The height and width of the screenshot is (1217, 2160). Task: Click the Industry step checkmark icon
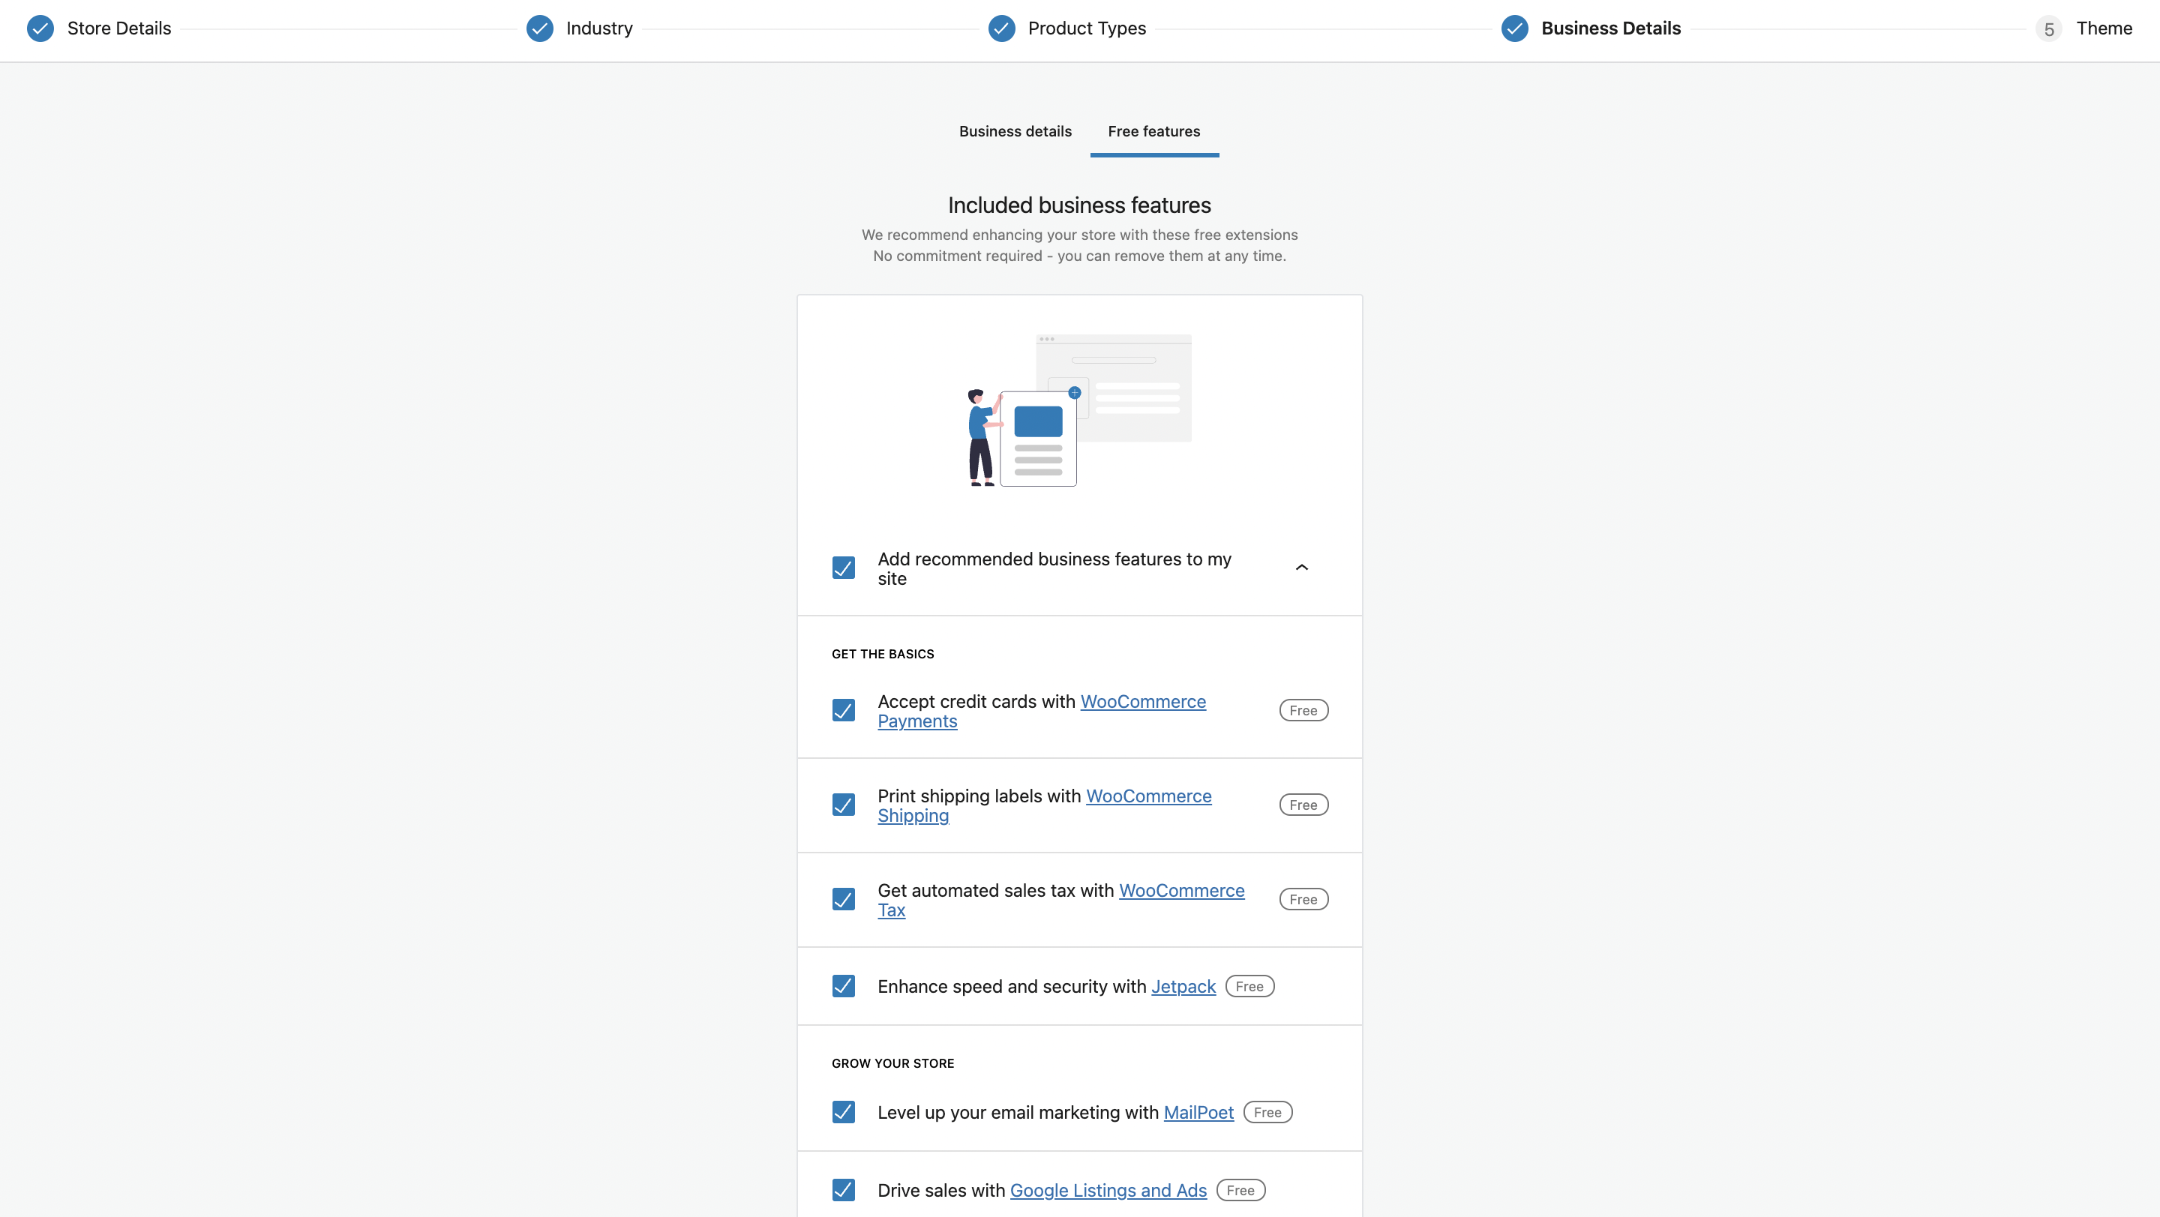(x=539, y=28)
